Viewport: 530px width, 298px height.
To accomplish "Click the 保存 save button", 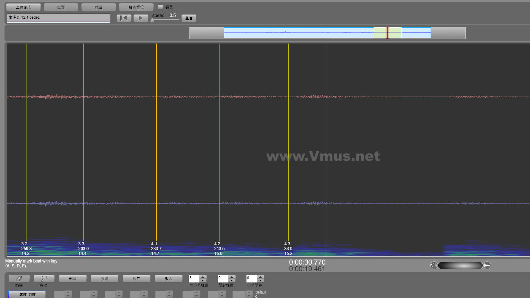I will pyautogui.click(x=137, y=278).
